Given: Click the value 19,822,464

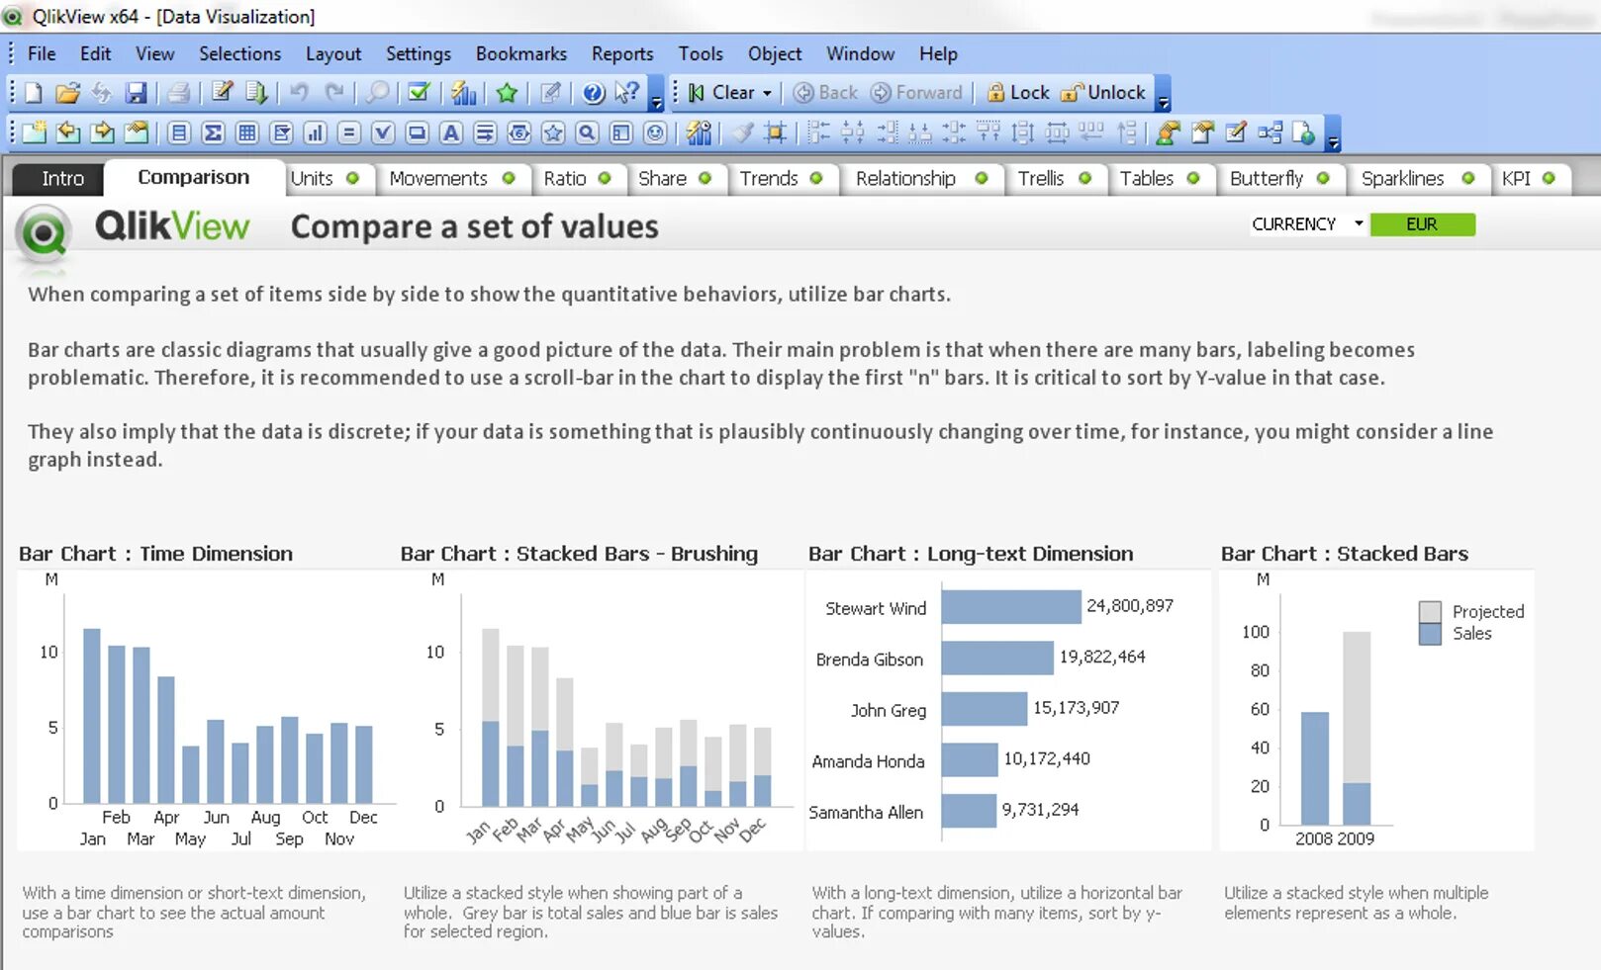Looking at the screenshot, I should [1102, 657].
